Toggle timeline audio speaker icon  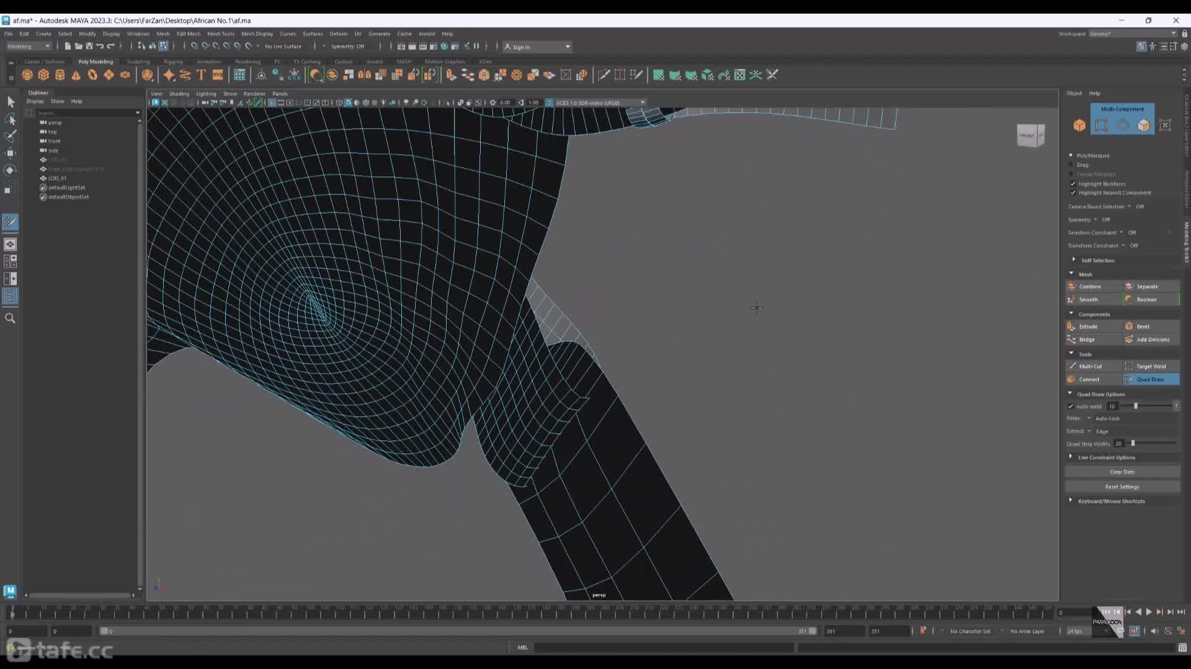tap(1154, 631)
